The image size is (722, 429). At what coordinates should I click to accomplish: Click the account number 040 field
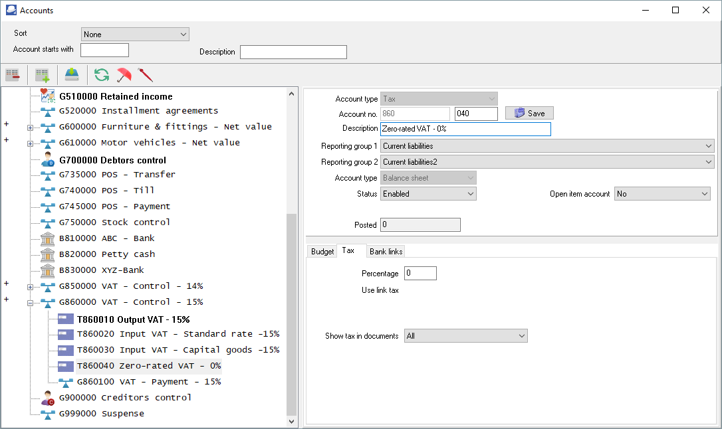476,114
